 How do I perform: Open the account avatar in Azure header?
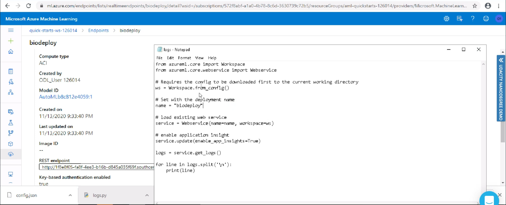499,19
